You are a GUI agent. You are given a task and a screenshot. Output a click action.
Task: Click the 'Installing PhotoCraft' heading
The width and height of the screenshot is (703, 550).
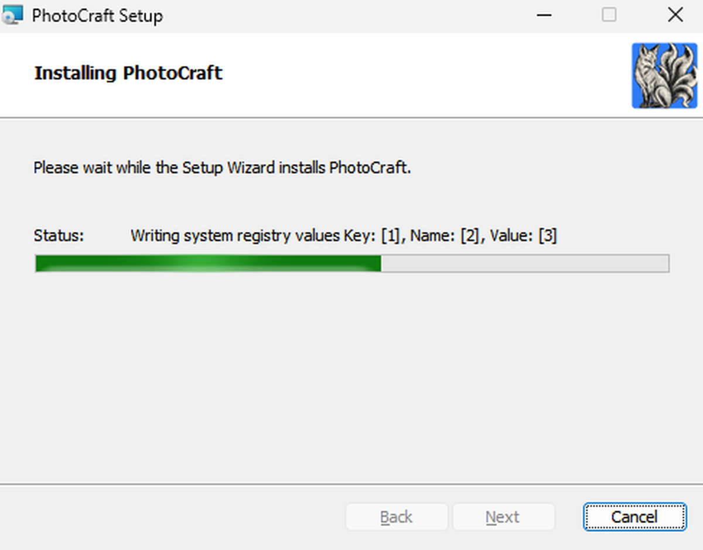click(128, 73)
